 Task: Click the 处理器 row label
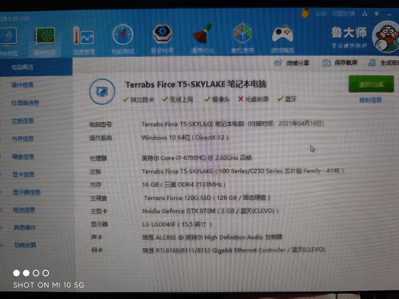pos(98,158)
